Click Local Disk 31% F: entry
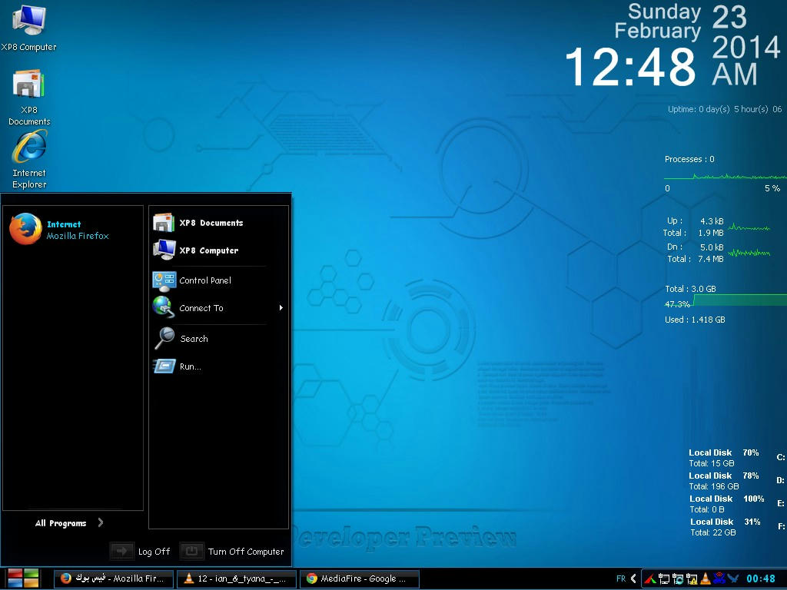787x590 pixels. tap(736, 527)
